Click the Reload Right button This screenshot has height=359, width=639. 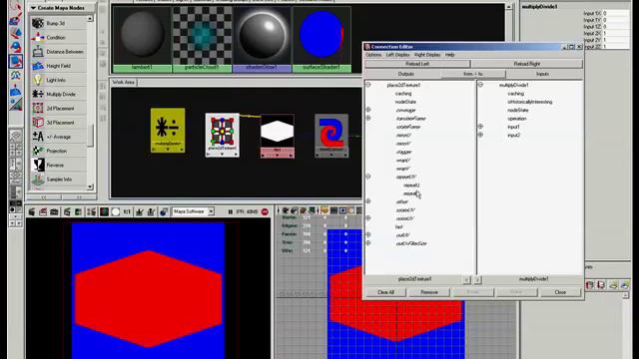(x=527, y=64)
